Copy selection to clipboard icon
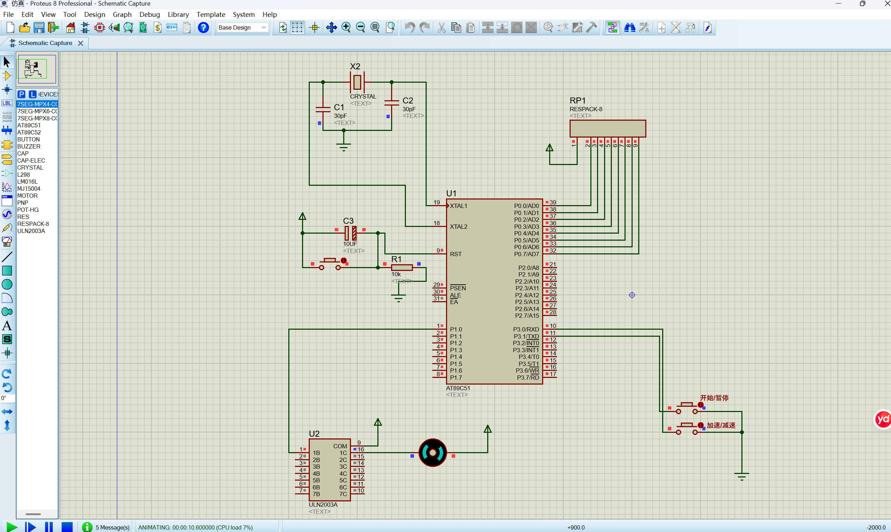 click(456, 27)
